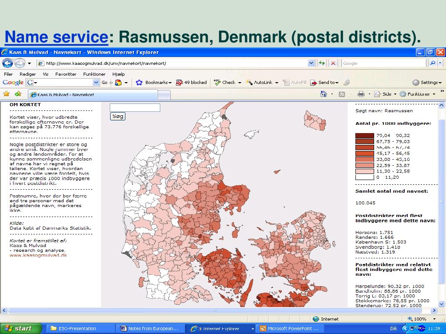The width and height of the screenshot is (446, 334).
Task: Open the Favoritter menu
Action: pyautogui.click(x=66, y=74)
